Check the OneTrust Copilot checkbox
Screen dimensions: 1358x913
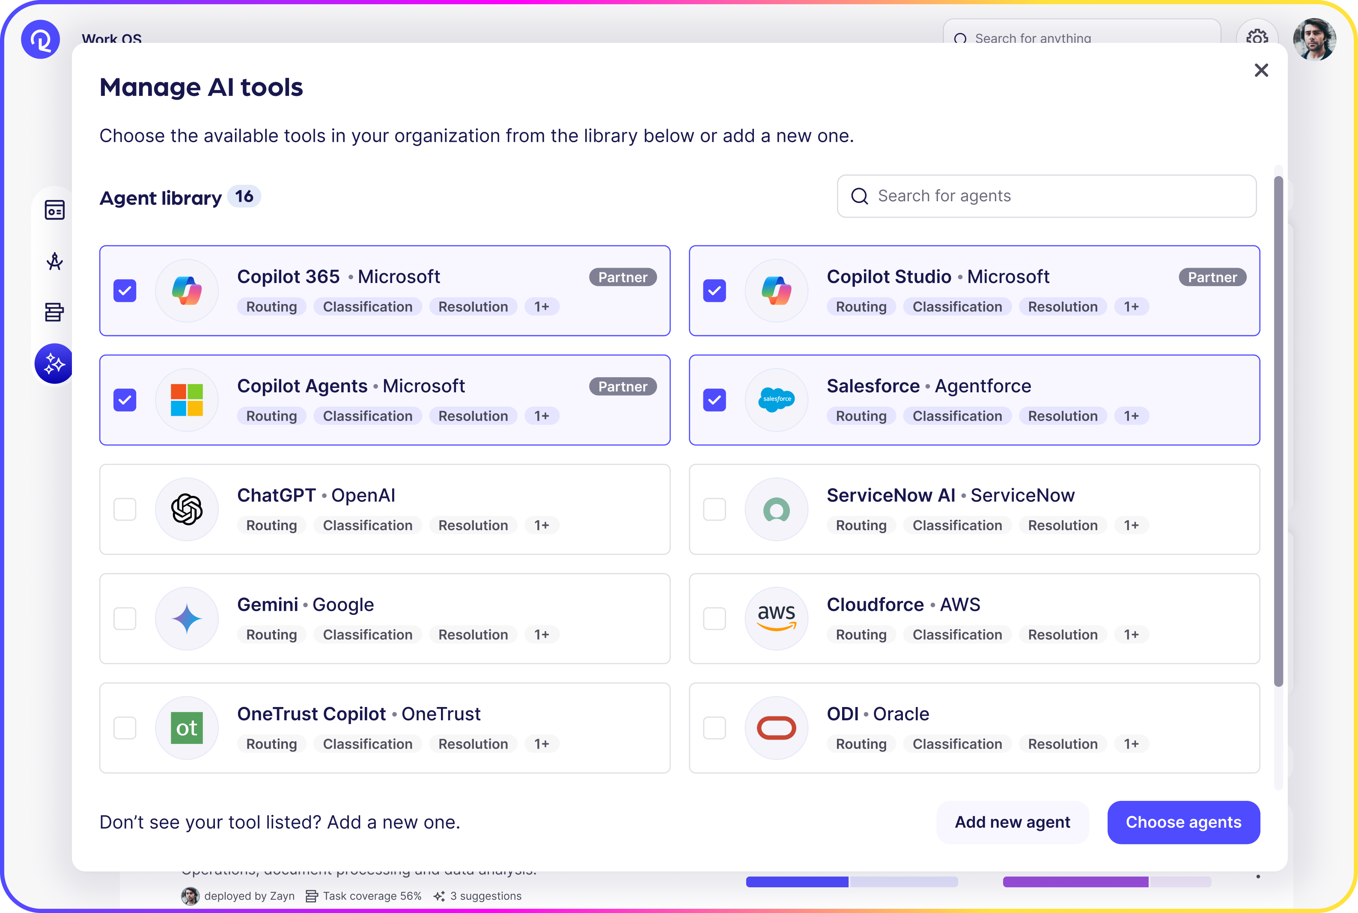(x=125, y=728)
